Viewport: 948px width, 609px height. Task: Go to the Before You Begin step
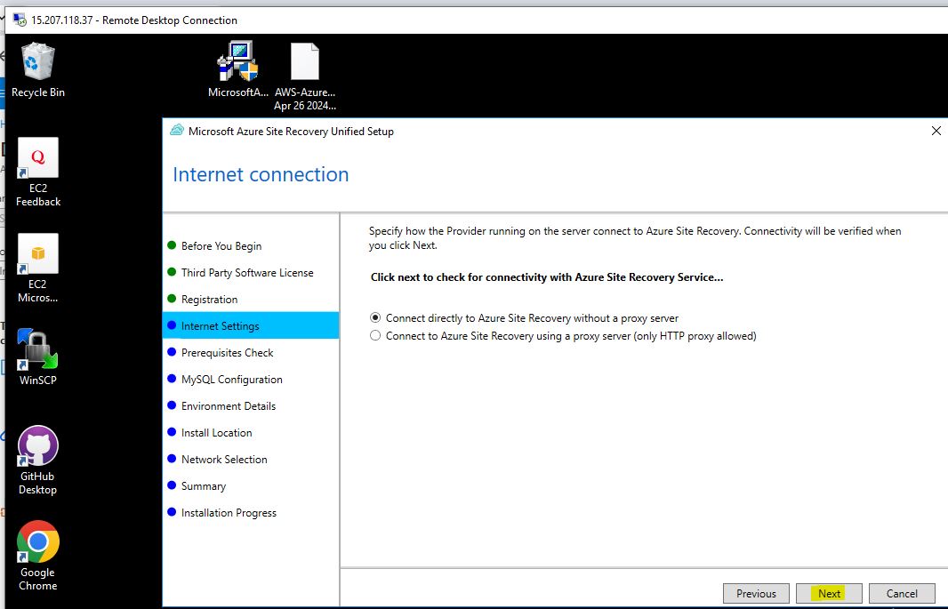[221, 246]
